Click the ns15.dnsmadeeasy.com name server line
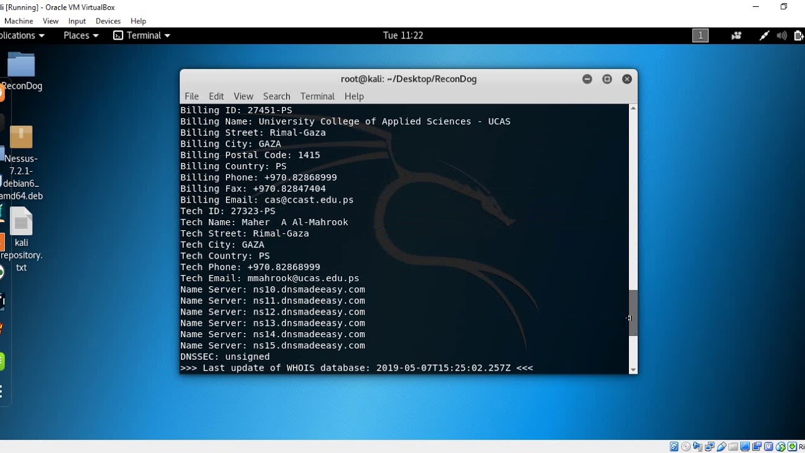The width and height of the screenshot is (805, 453). coord(273,345)
